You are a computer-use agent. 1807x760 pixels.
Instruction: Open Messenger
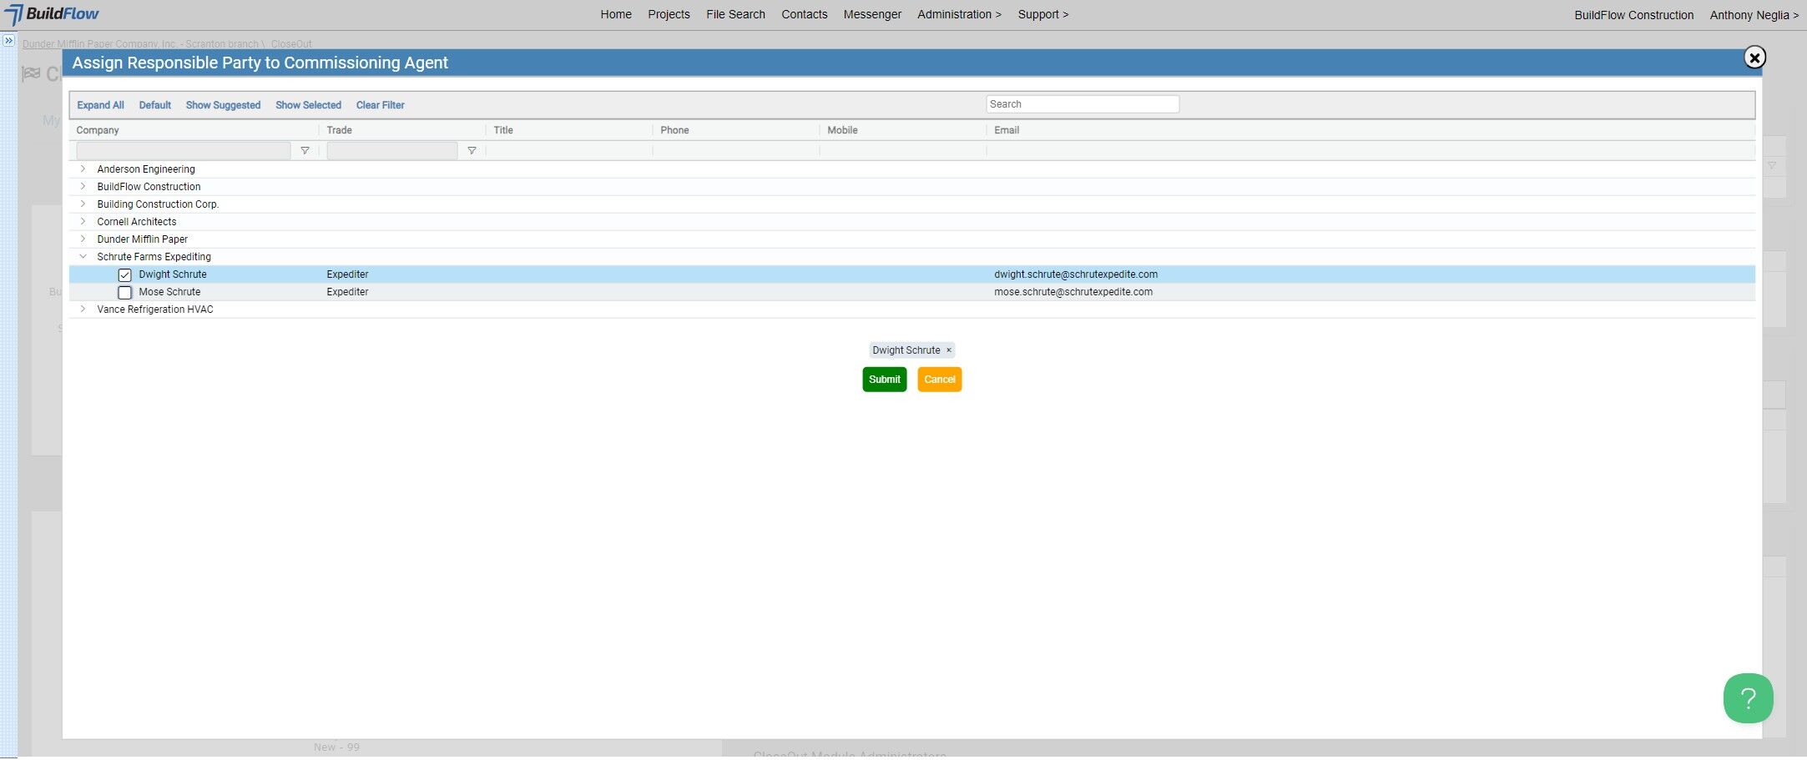tap(872, 14)
